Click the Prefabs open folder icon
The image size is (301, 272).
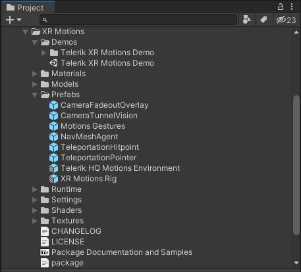(x=45, y=95)
